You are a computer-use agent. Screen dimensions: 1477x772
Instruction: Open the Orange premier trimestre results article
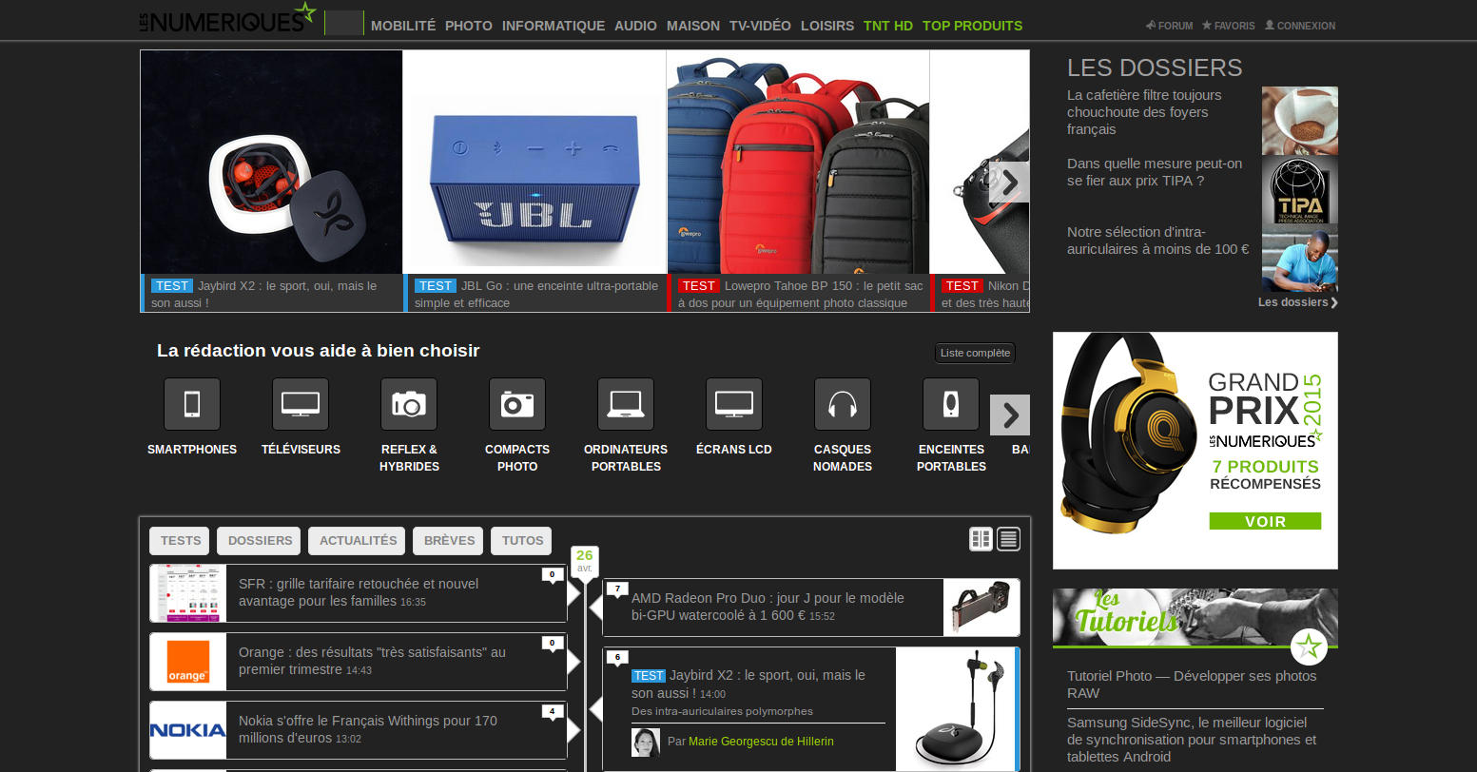point(372,661)
